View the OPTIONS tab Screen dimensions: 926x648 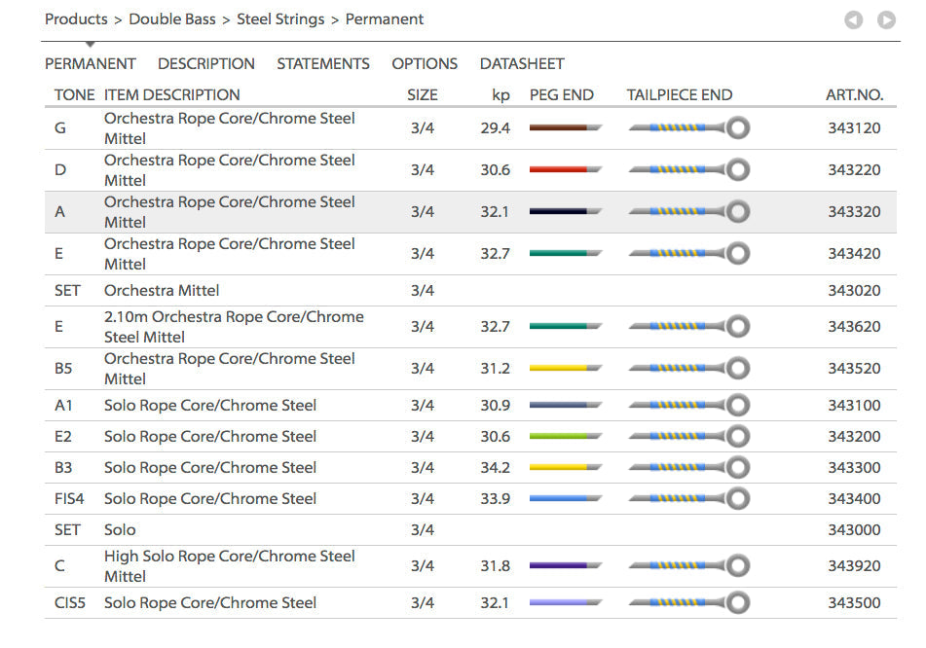pos(425,63)
